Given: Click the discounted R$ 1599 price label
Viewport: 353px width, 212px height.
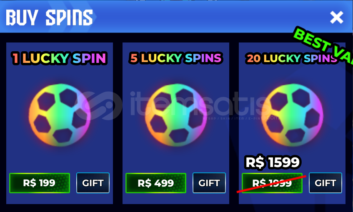Looking at the screenshot, I should (273, 162).
